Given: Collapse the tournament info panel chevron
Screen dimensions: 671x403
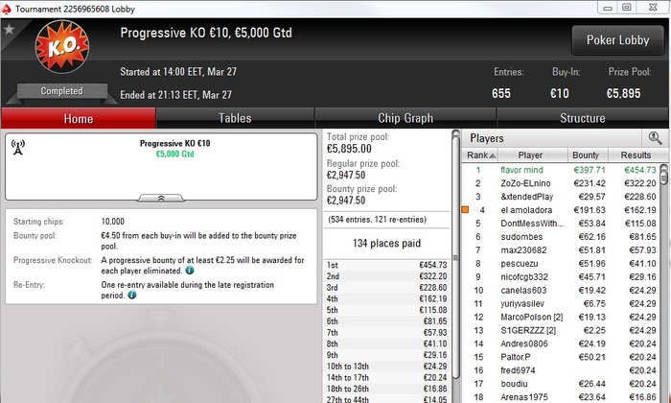Looking at the screenshot, I should coord(161,198).
